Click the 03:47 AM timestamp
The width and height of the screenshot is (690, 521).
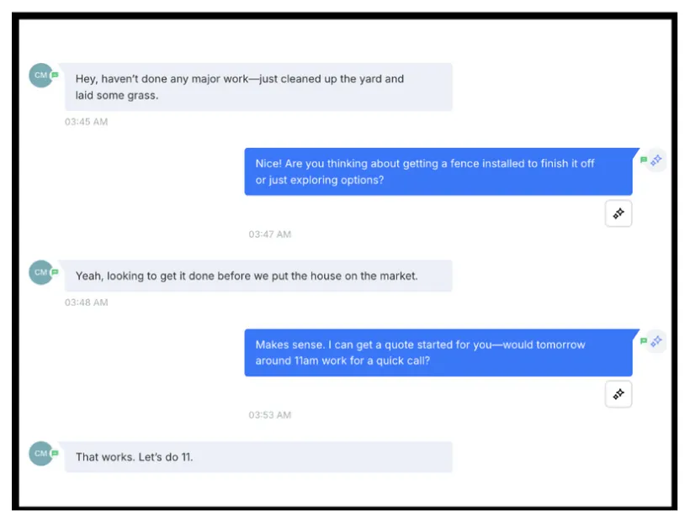270,234
